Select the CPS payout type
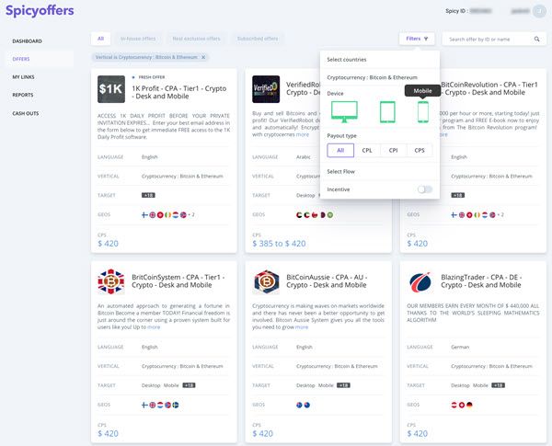Image resolution: width=552 pixels, height=446 pixels. [420, 150]
